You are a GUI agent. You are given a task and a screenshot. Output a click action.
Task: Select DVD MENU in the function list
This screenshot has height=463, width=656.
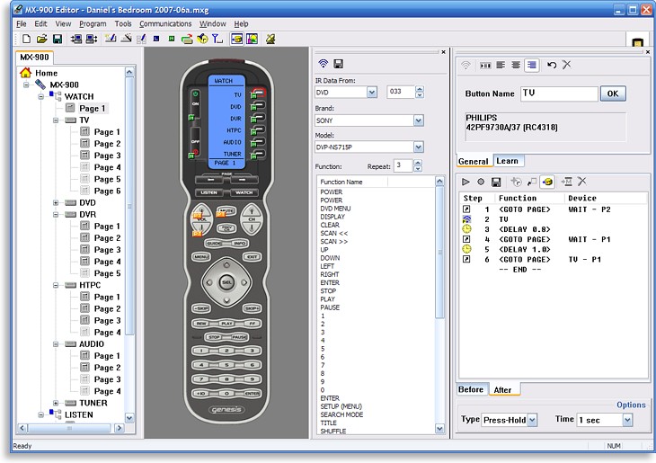[x=335, y=209]
